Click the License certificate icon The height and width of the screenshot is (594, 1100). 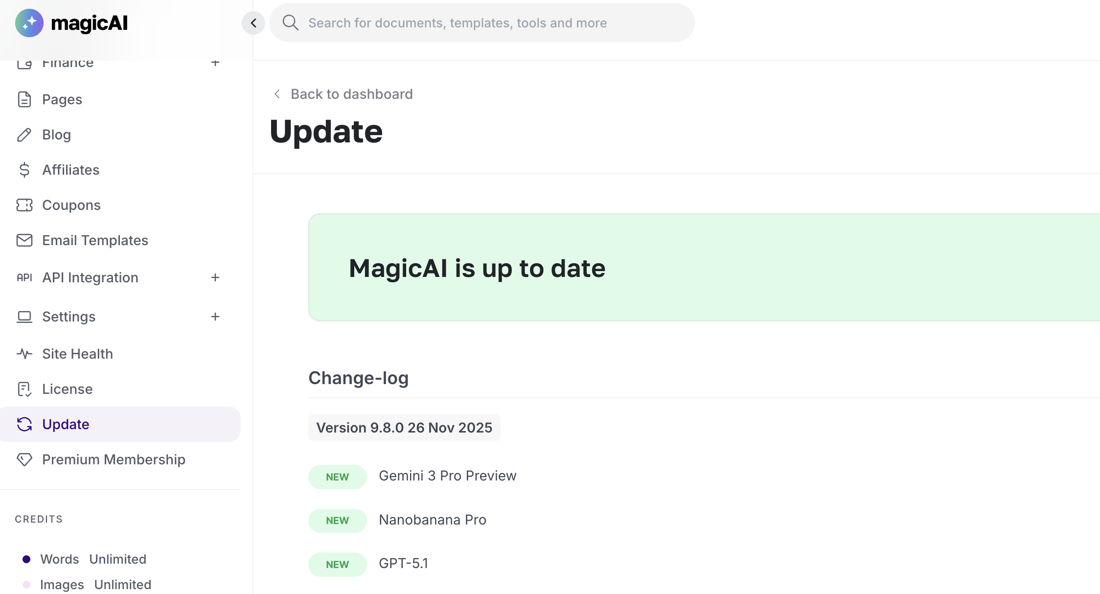pyautogui.click(x=24, y=389)
